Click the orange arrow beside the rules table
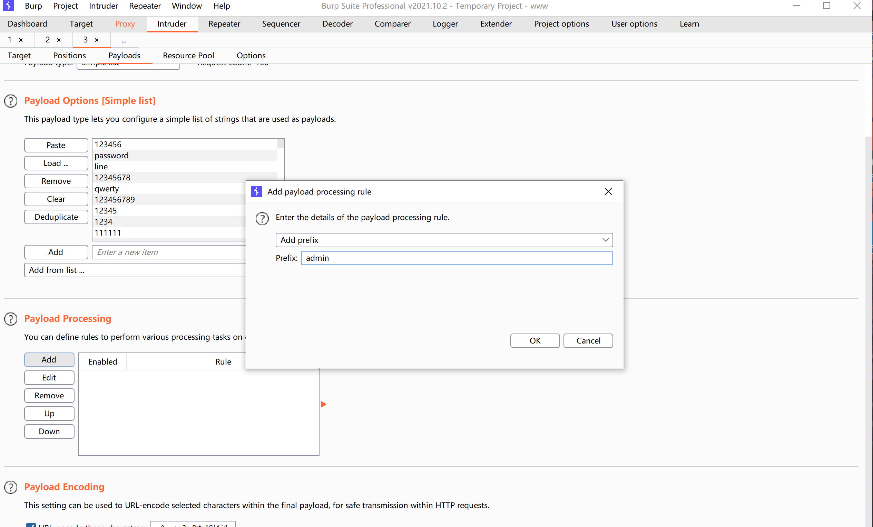This screenshot has height=527, width=873. click(x=323, y=404)
